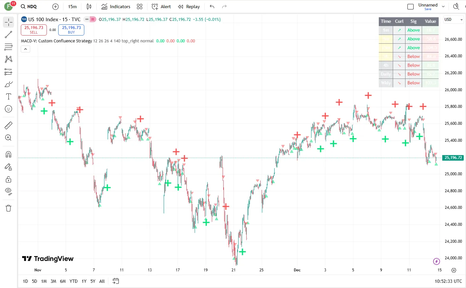The image size is (466, 288).
Task: Open price scale settings gear
Action: pos(454,270)
